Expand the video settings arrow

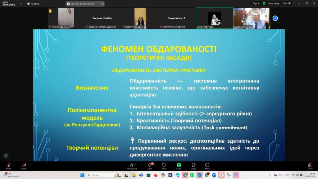(x=30, y=165)
